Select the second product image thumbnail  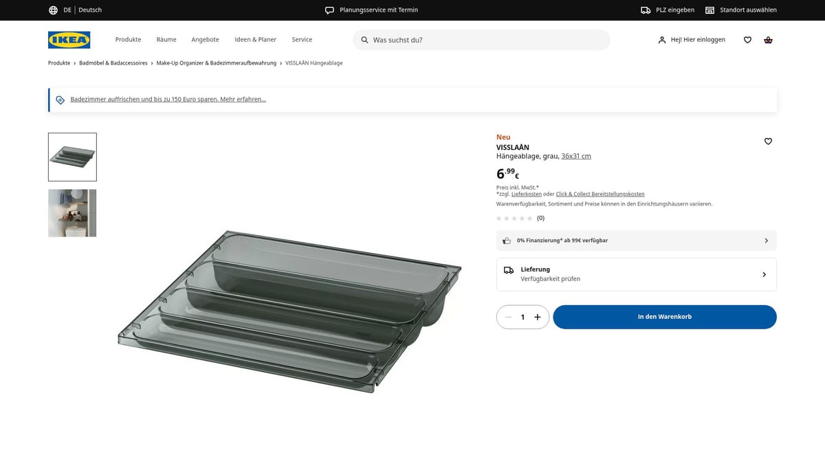[x=71, y=212]
